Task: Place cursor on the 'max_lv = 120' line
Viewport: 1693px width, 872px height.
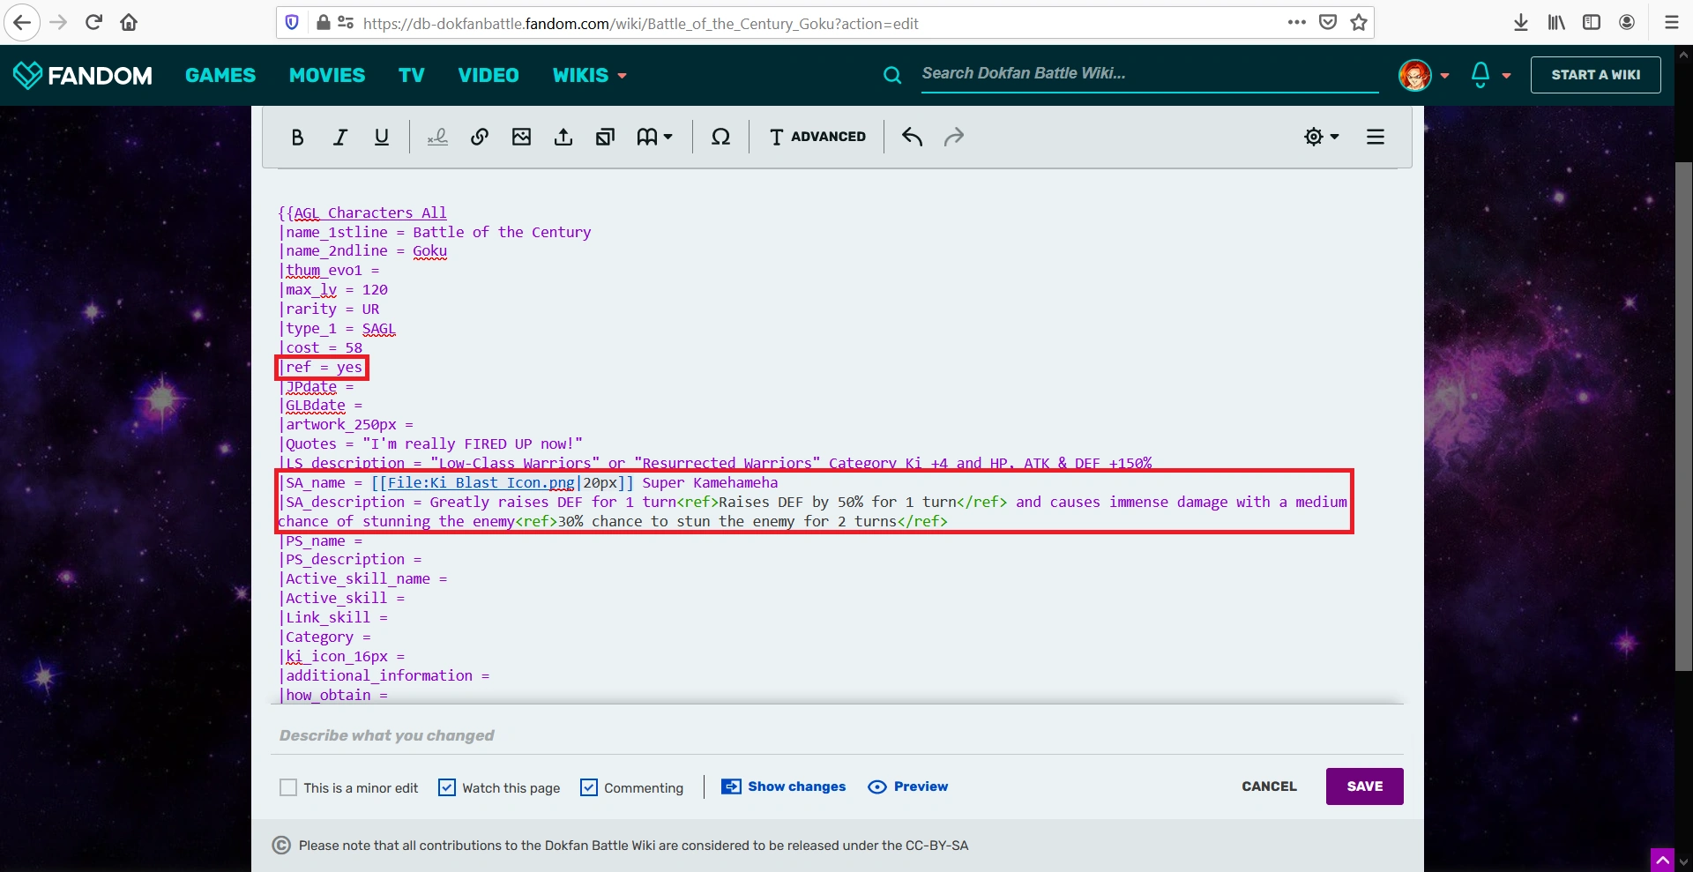Action: point(334,290)
